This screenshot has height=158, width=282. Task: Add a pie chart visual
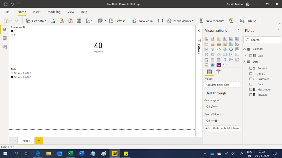pyautogui.click(x=225, y=49)
